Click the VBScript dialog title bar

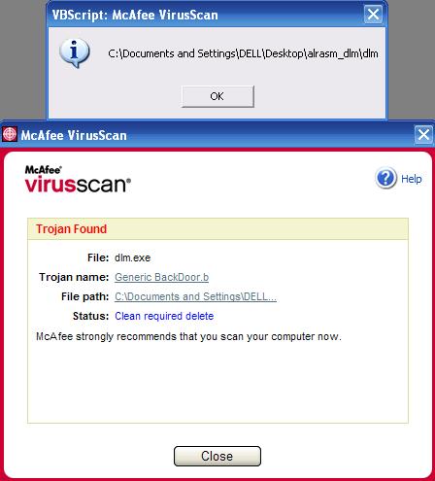coord(206,15)
